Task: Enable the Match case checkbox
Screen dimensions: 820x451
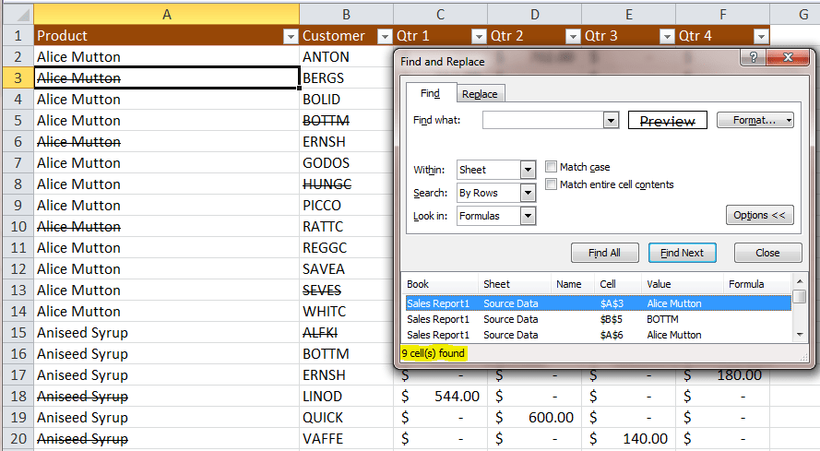Action: pos(552,167)
